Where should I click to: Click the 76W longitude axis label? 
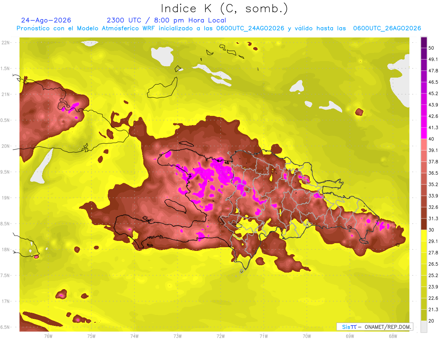48,336
